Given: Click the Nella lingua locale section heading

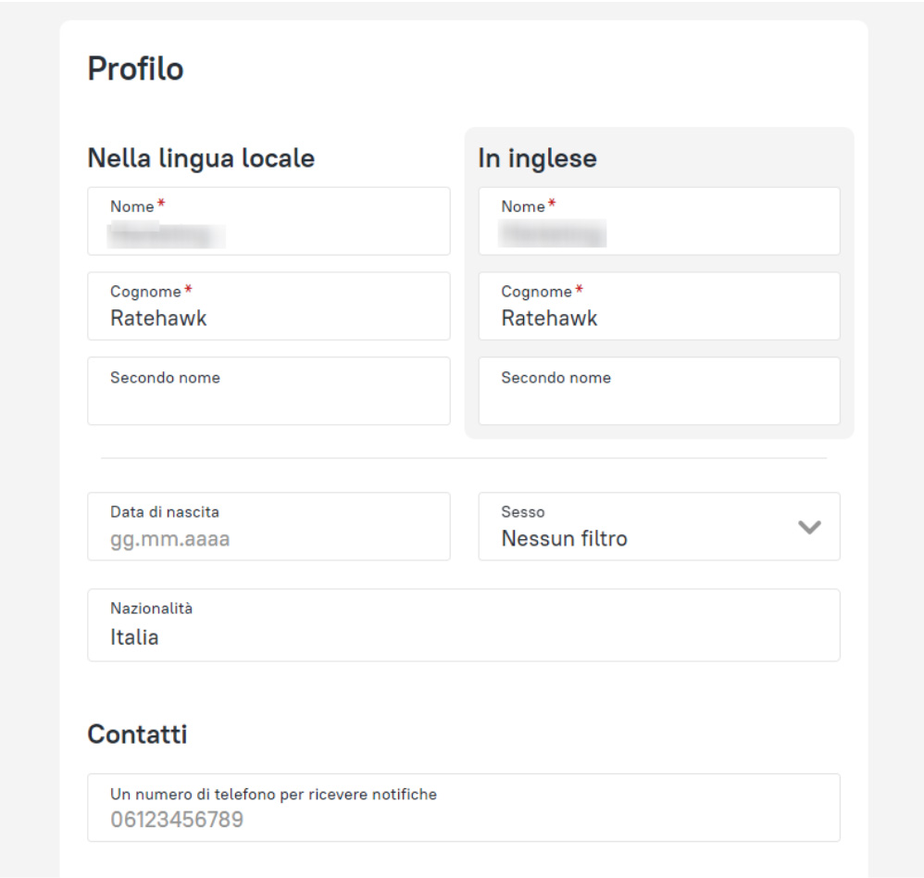Looking at the screenshot, I should [x=201, y=158].
